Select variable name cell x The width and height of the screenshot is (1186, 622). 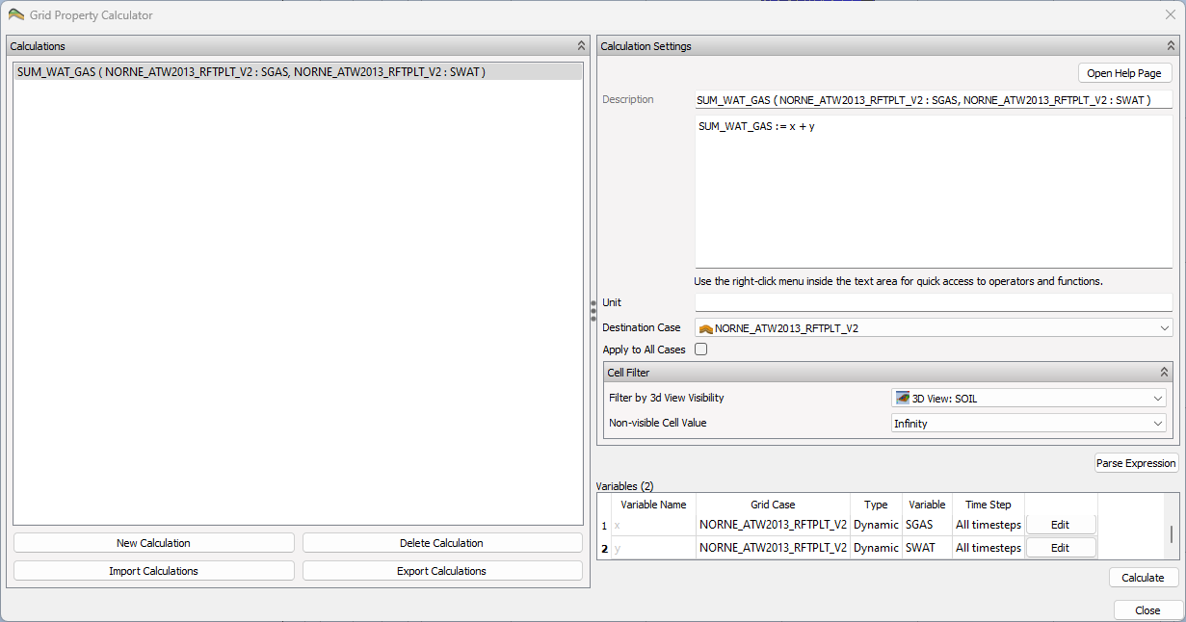pos(653,525)
